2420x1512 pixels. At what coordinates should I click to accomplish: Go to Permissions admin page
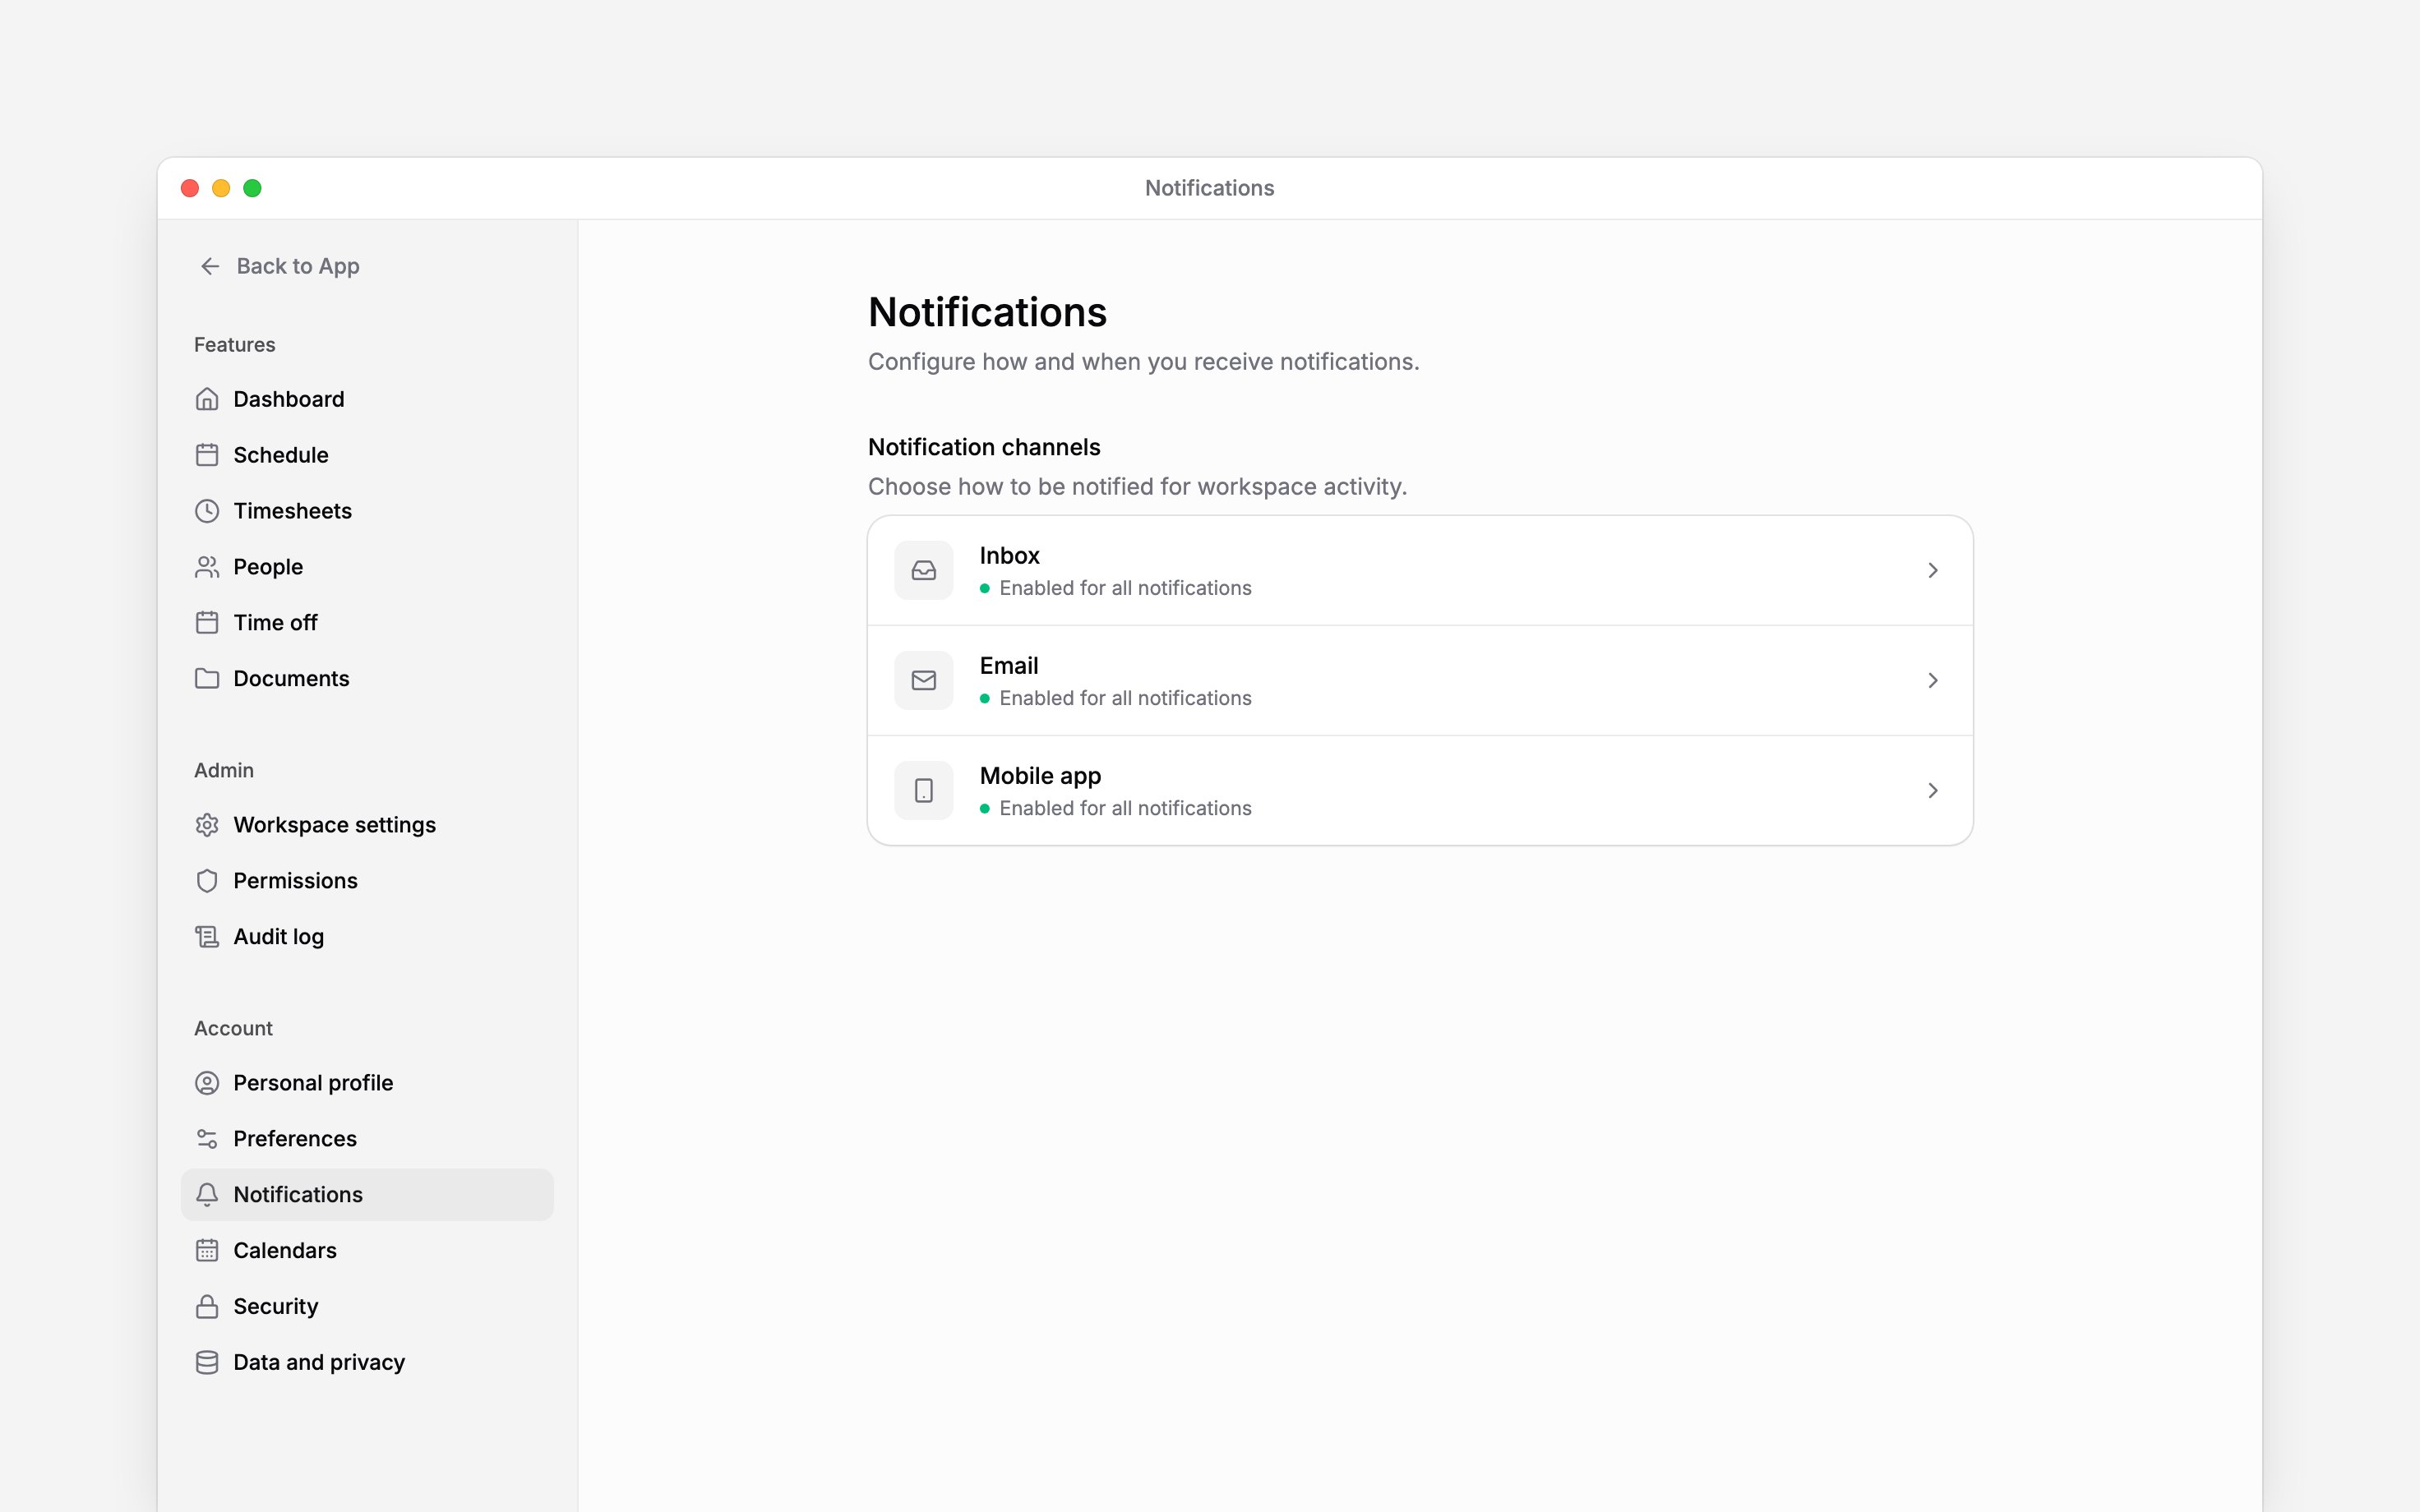(x=295, y=881)
